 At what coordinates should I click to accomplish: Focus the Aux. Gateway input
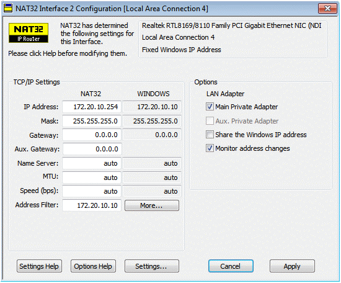click(92, 149)
